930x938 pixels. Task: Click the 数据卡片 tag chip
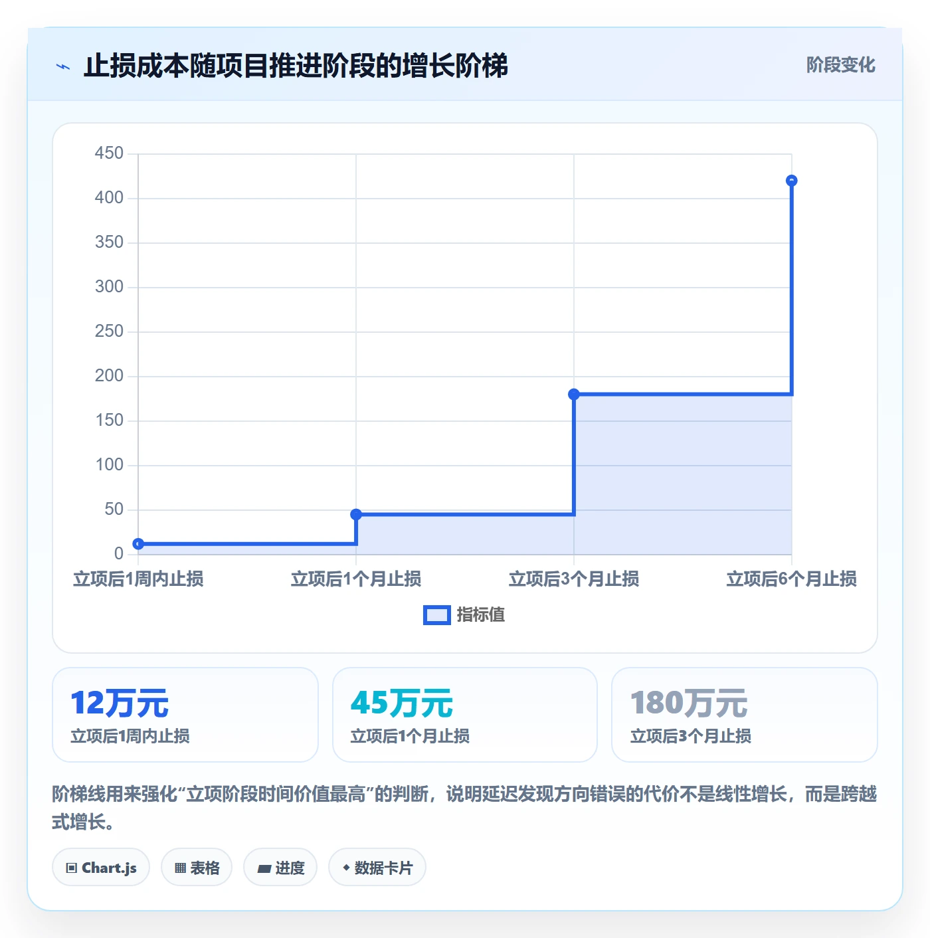[377, 867]
